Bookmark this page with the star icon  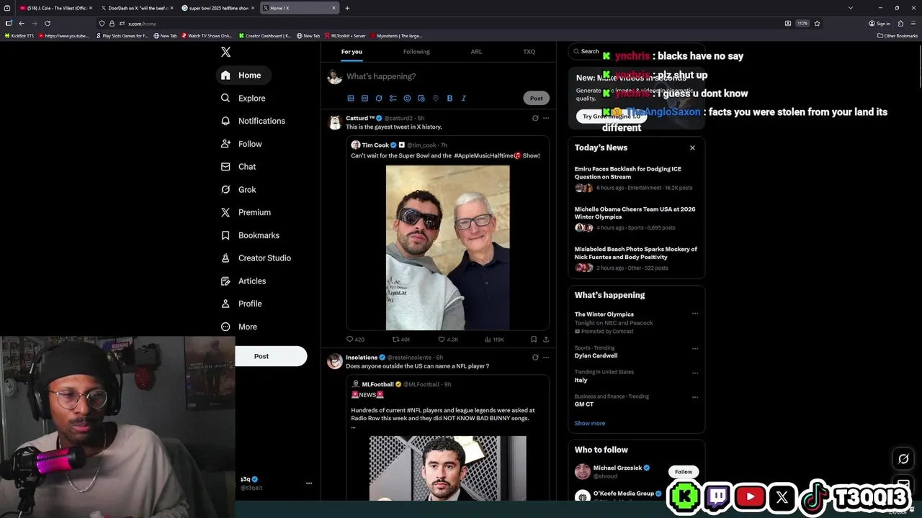816,23
